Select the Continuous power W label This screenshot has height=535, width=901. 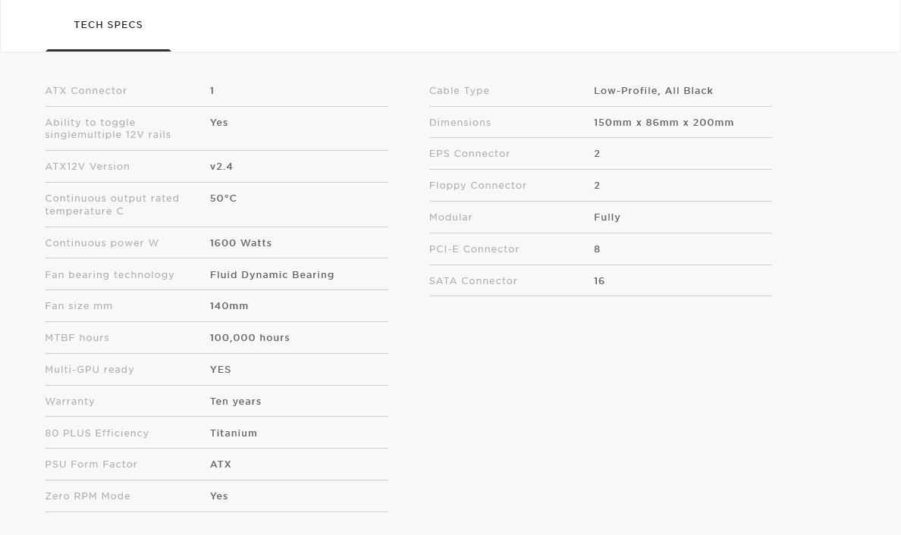pyautogui.click(x=102, y=242)
